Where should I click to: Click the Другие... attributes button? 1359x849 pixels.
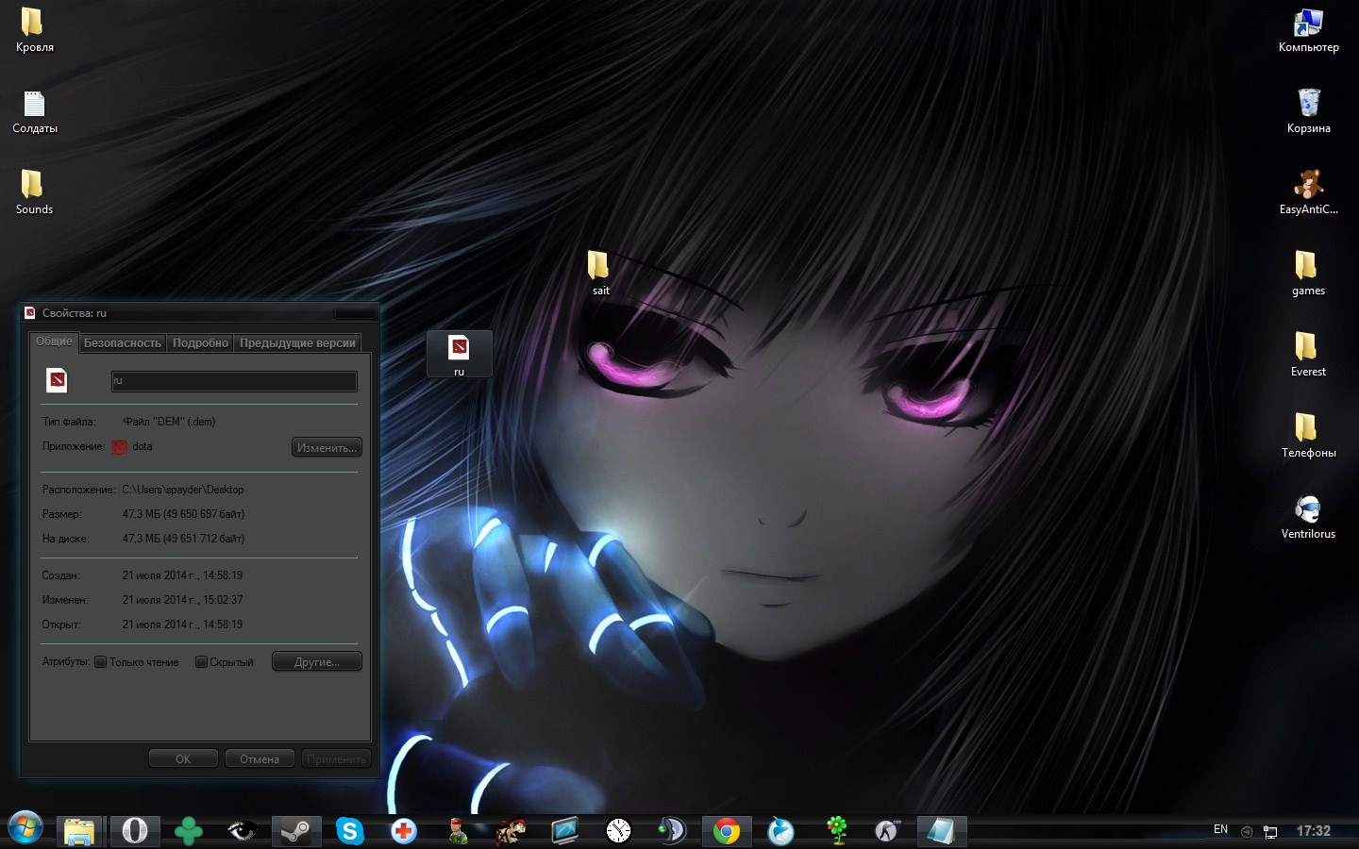[x=317, y=662]
